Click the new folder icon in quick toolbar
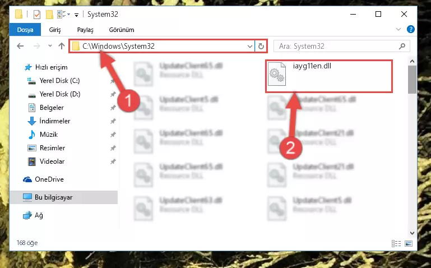431x268 pixels. 49,14
